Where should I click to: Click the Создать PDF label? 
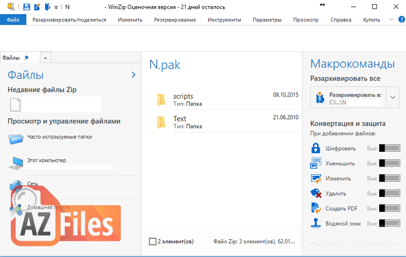click(x=341, y=209)
